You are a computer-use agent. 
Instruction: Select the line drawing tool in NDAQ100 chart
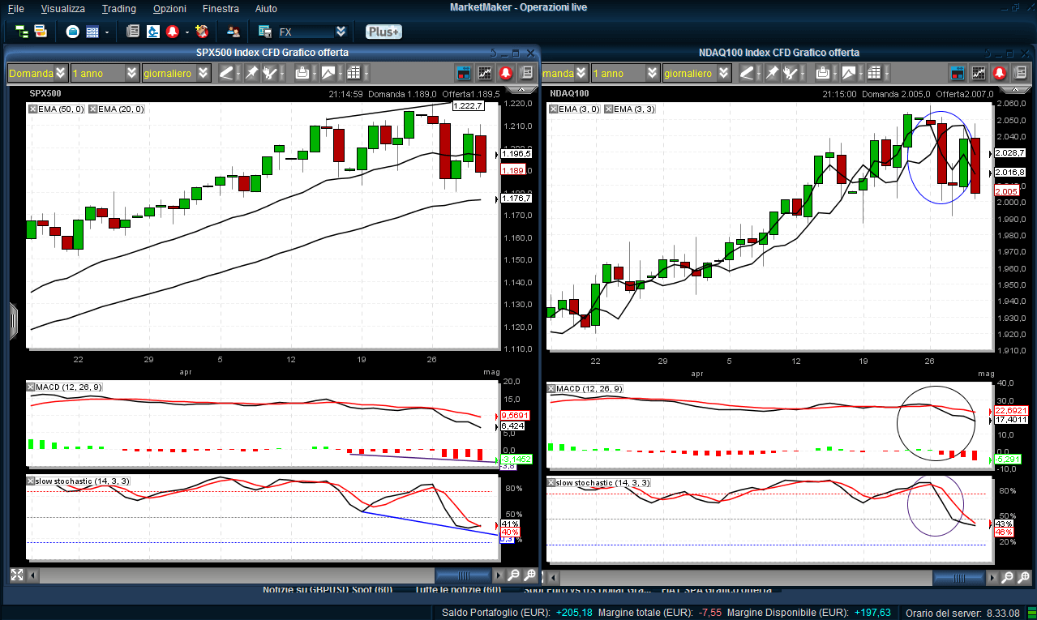click(x=746, y=73)
